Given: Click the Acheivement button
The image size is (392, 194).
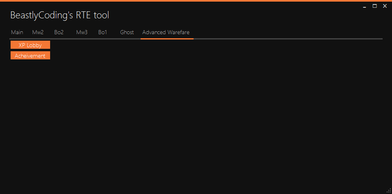Looking at the screenshot, I should pos(30,56).
